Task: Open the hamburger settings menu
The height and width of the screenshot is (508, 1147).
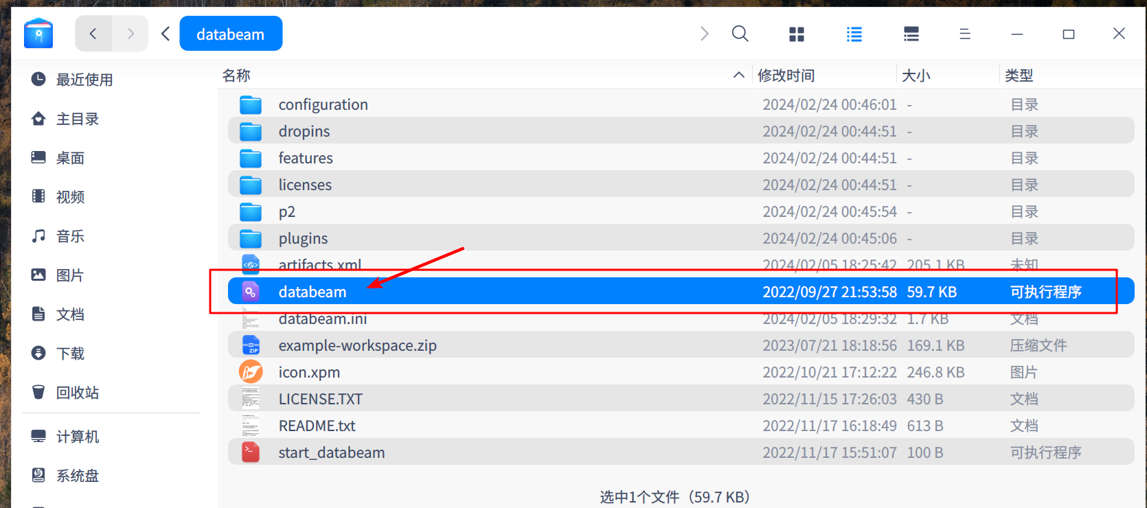Action: pyautogui.click(x=965, y=34)
